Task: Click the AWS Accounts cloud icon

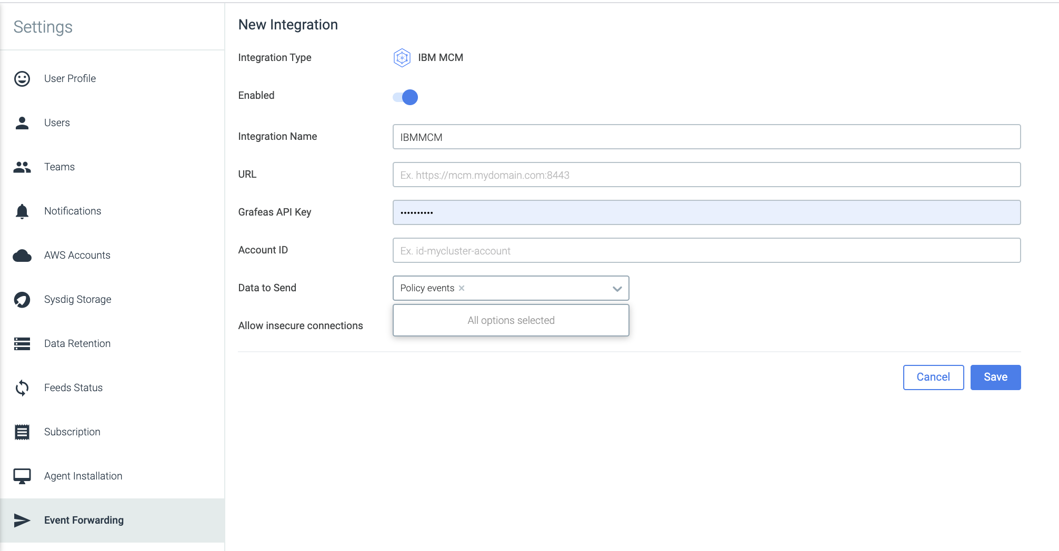Action: click(22, 256)
